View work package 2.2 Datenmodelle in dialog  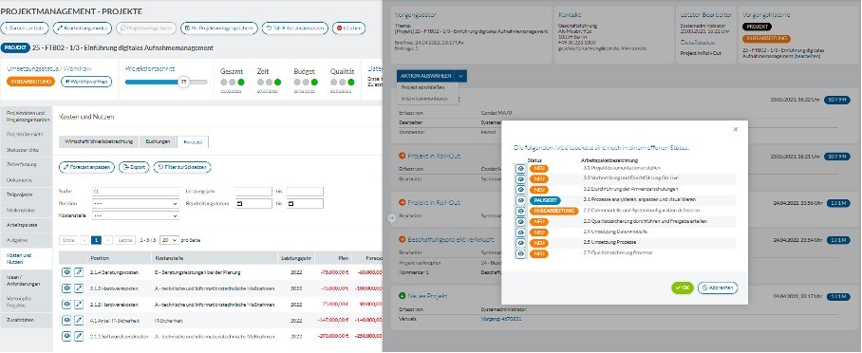pos(520,211)
